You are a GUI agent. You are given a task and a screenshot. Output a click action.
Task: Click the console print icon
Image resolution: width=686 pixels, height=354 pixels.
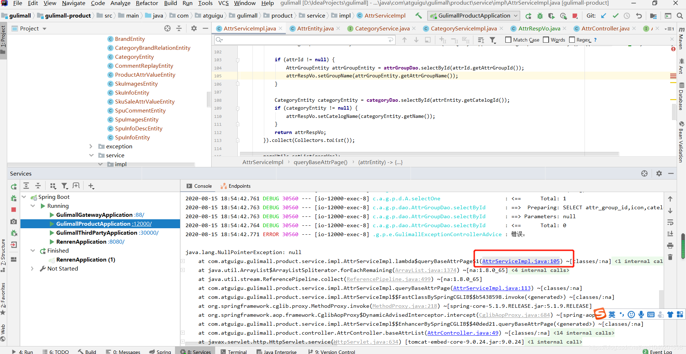pos(670,245)
